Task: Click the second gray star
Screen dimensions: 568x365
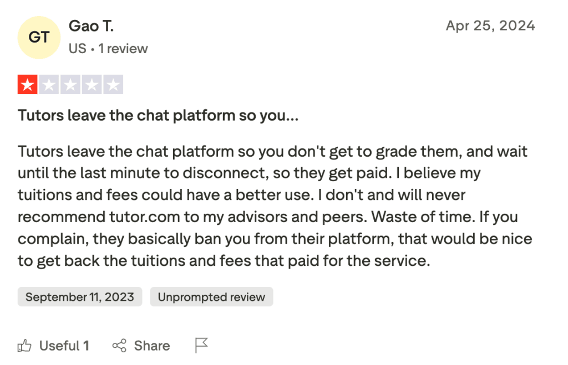Action: point(49,84)
